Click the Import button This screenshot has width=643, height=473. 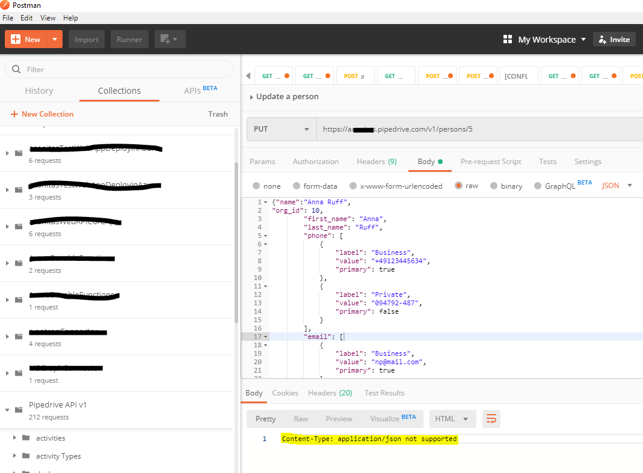point(87,40)
